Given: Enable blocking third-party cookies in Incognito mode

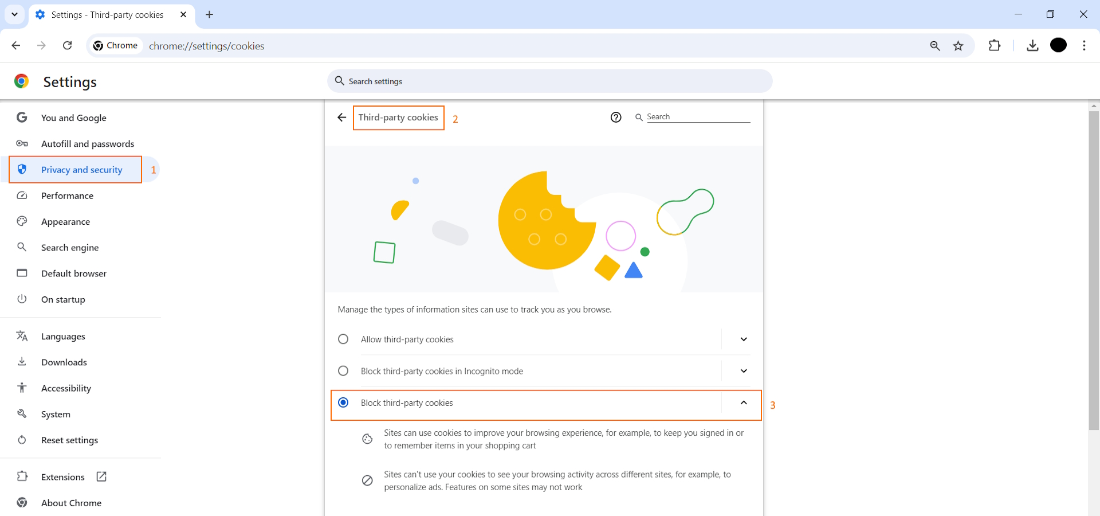Looking at the screenshot, I should click(x=343, y=371).
